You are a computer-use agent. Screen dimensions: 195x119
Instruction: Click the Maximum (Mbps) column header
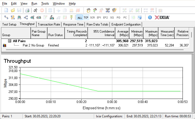tap(151, 33)
